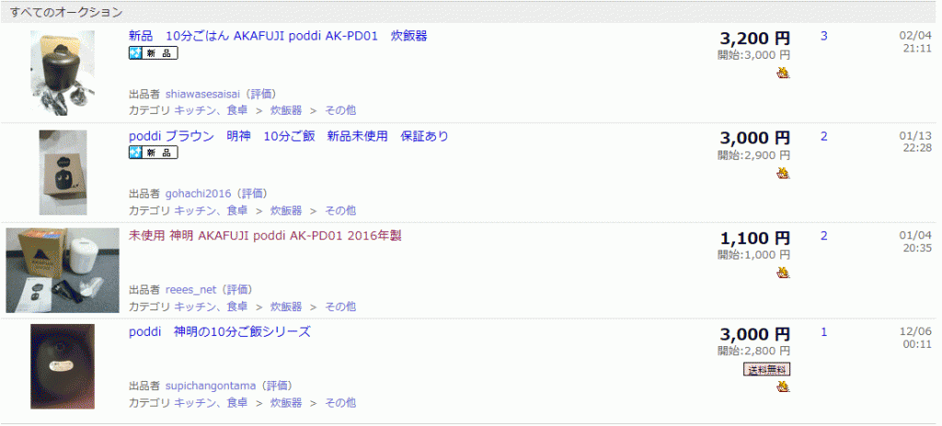The height and width of the screenshot is (426, 942).
Task: View seller reees_net's profile
Action: pyautogui.click(x=190, y=289)
